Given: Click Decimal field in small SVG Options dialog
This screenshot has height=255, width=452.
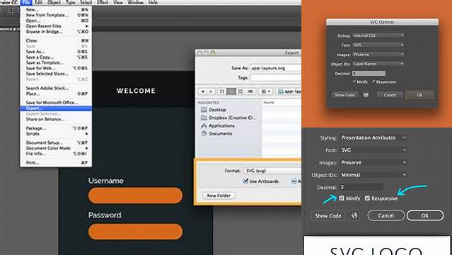Looking at the screenshot, I should point(369,74).
